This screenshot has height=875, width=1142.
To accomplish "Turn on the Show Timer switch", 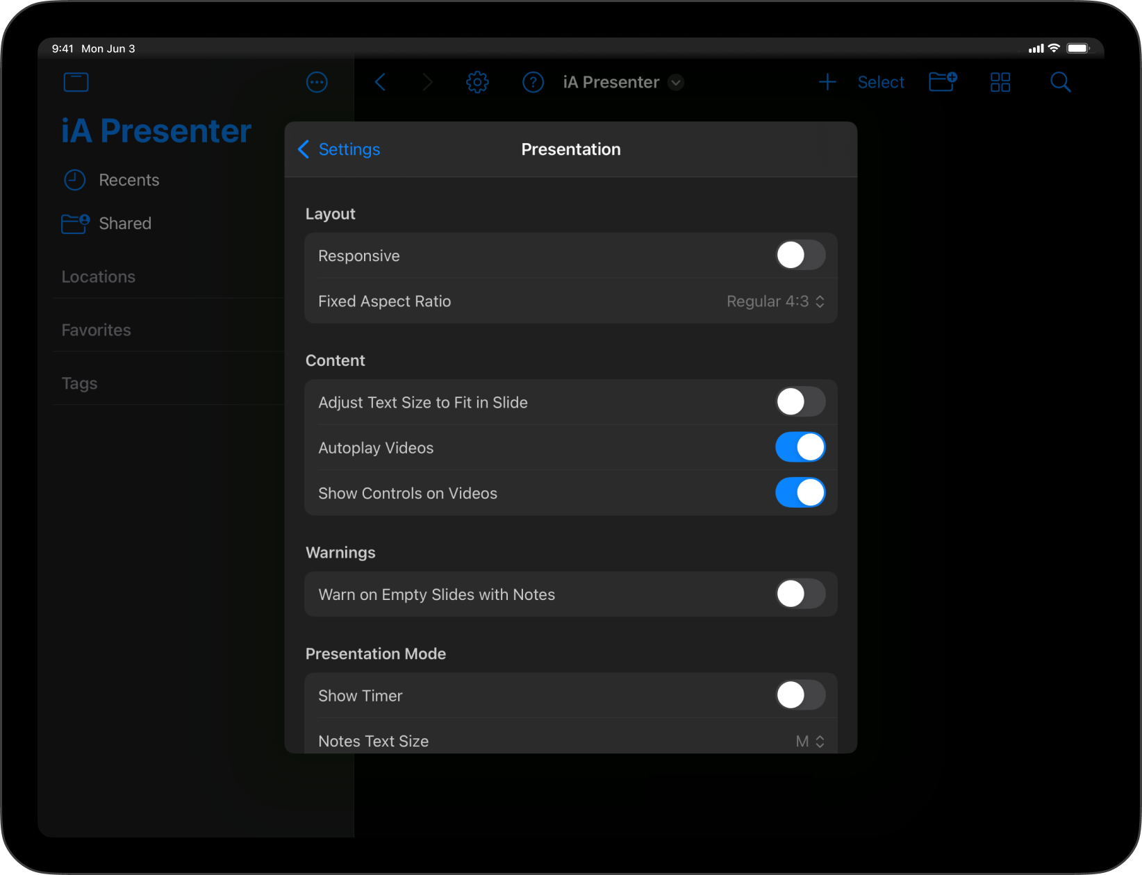I will [x=800, y=695].
